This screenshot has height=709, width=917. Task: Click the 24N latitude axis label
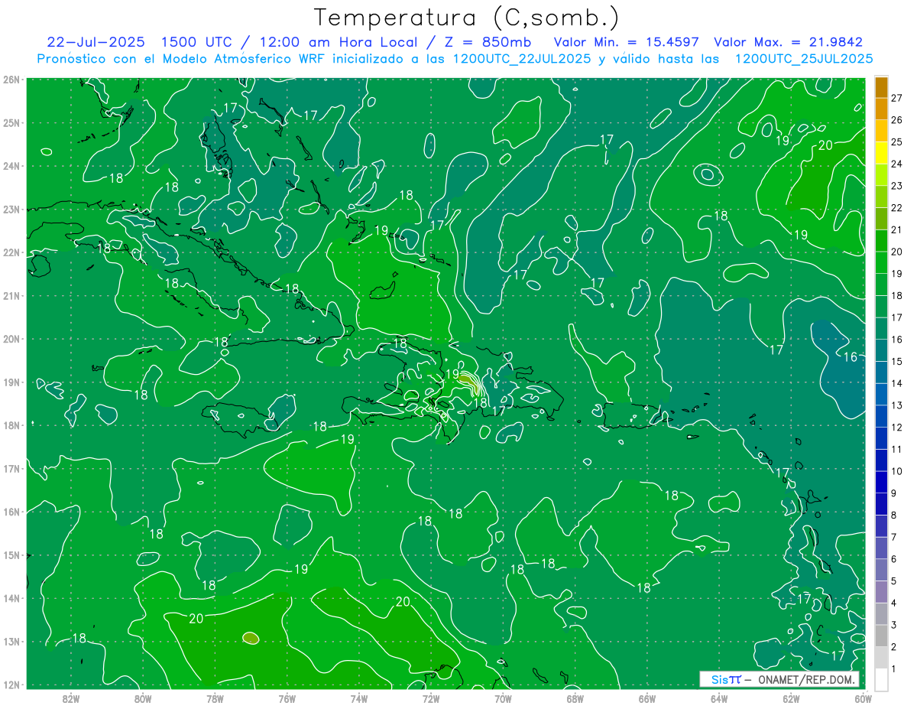[11, 166]
